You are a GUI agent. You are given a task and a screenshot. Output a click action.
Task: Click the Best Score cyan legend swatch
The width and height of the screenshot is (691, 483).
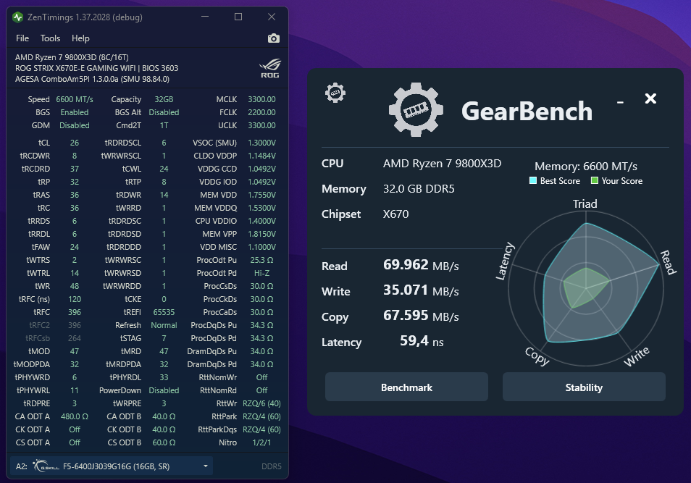click(533, 180)
